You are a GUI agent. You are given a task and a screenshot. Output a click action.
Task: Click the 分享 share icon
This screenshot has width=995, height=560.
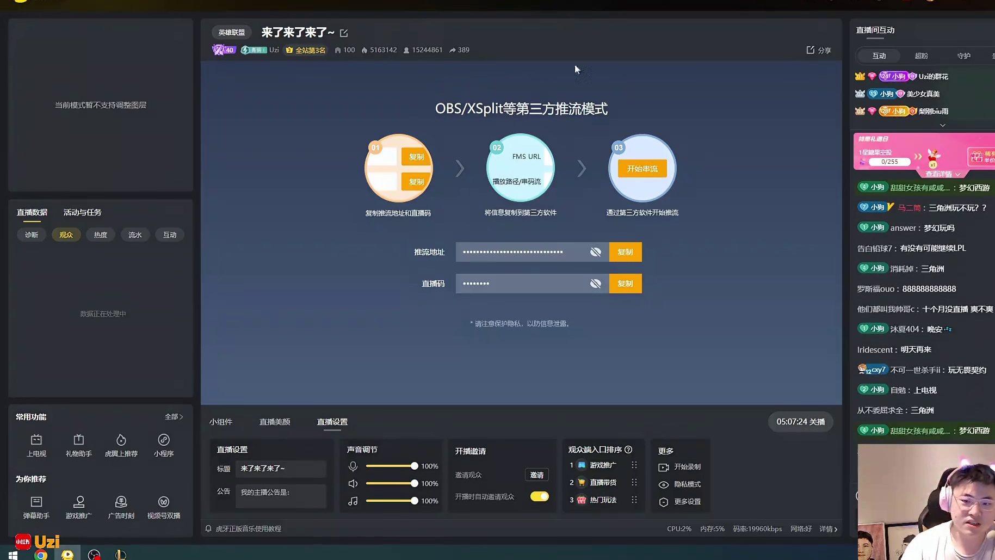click(x=811, y=50)
